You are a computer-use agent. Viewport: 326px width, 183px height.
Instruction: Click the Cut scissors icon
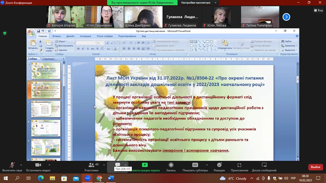point(40,41)
